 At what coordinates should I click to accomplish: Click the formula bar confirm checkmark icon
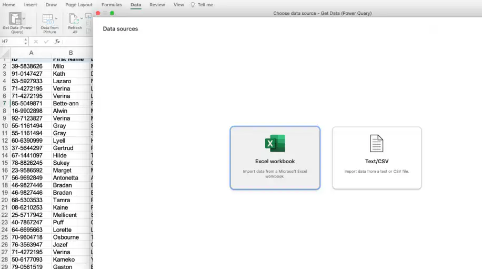point(46,42)
